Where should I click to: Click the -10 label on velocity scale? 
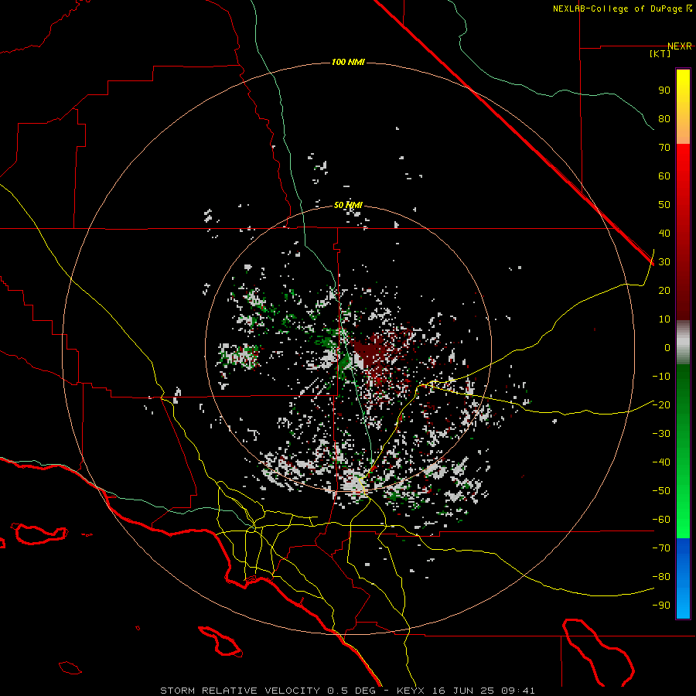[661, 377]
